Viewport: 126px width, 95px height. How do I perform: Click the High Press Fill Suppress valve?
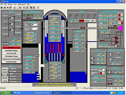[119, 59]
